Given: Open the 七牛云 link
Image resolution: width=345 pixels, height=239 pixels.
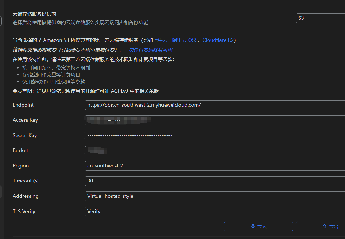Looking at the screenshot, I should pos(160,40).
